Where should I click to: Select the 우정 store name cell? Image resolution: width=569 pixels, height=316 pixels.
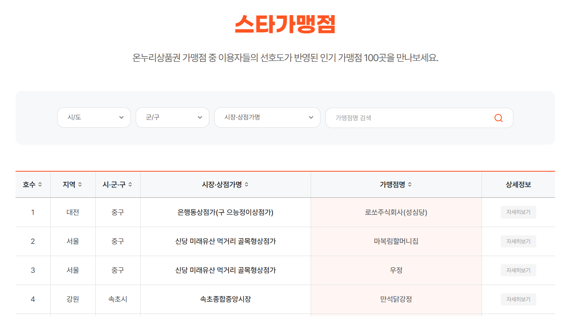396,270
